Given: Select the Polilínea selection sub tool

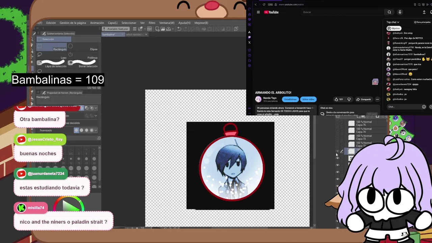Looking at the screenshot, I should 83,55.
